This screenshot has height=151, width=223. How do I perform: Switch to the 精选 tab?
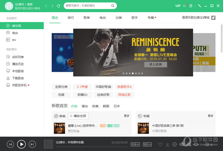tap(55, 18)
